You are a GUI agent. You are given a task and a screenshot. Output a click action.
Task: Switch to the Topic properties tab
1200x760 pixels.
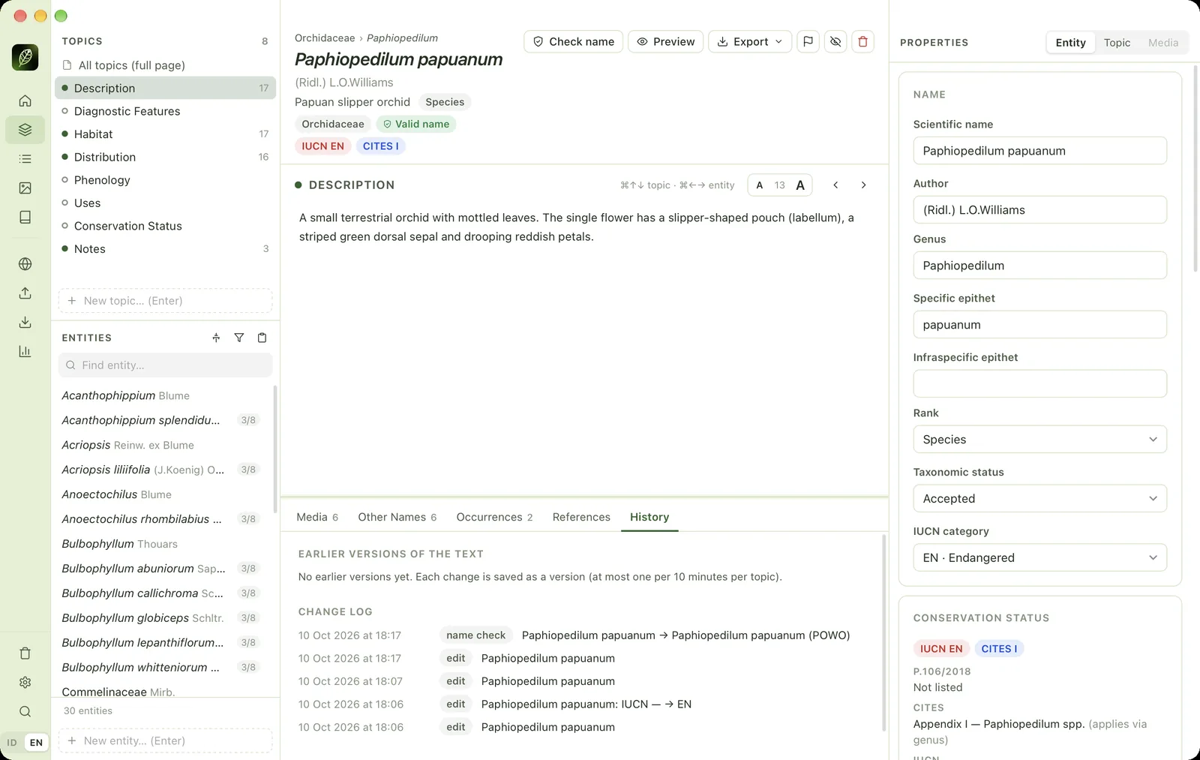[1117, 43]
